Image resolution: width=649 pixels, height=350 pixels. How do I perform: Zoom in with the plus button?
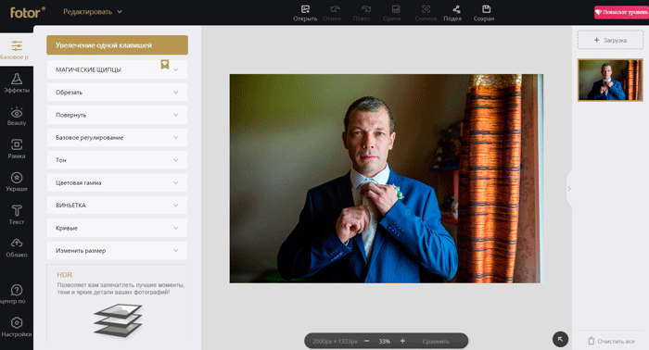pos(402,341)
